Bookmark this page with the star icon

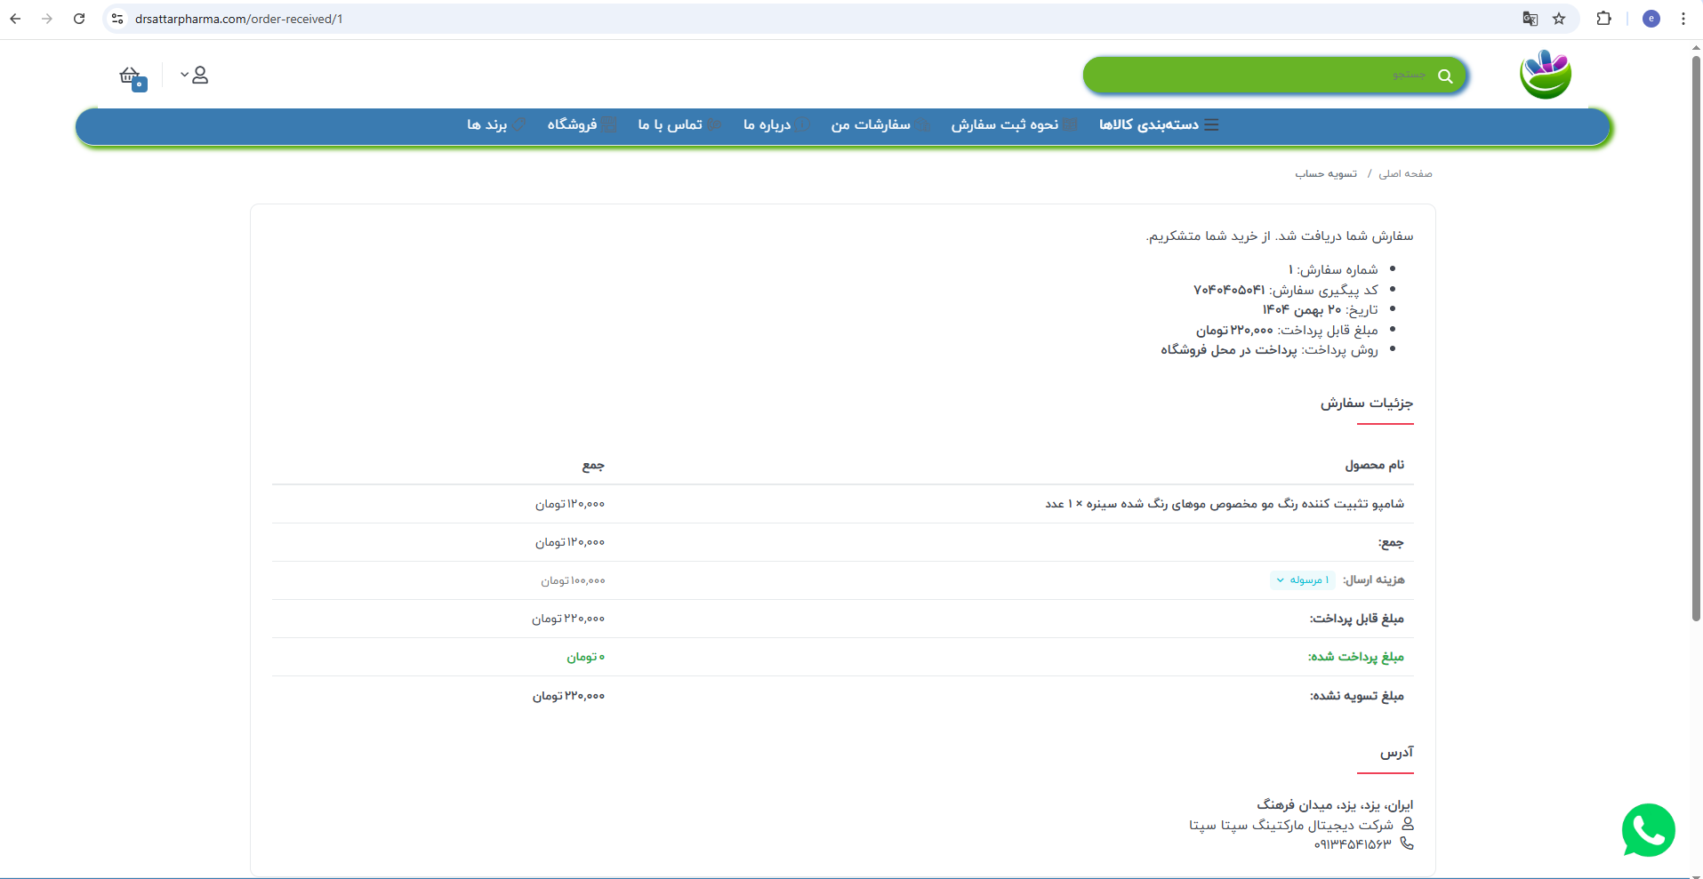pyautogui.click(x=1559, y=19)
